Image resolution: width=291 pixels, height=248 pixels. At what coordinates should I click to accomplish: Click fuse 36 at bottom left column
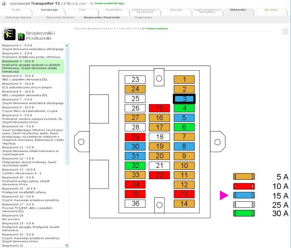point(135,203)
